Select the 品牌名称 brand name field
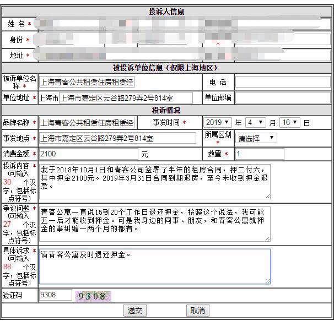This screenshot has width=334, height=321. coord(87,122)
